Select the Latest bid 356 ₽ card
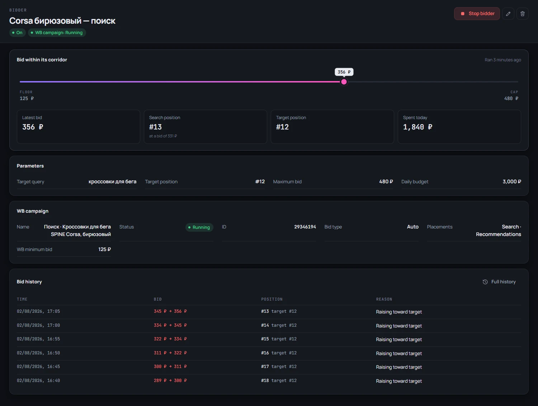 (x=78, y=127)
